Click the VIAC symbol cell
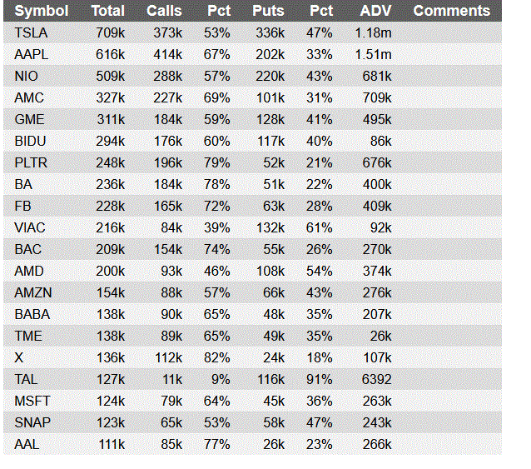531x469 pixels. (x=30, y=227)
